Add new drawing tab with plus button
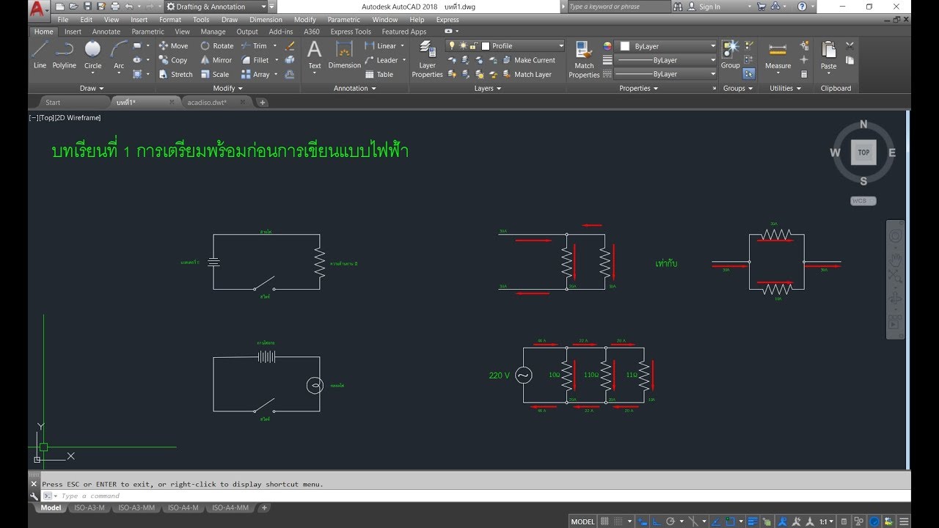This screenshot has height=528, width=939. 263,102
